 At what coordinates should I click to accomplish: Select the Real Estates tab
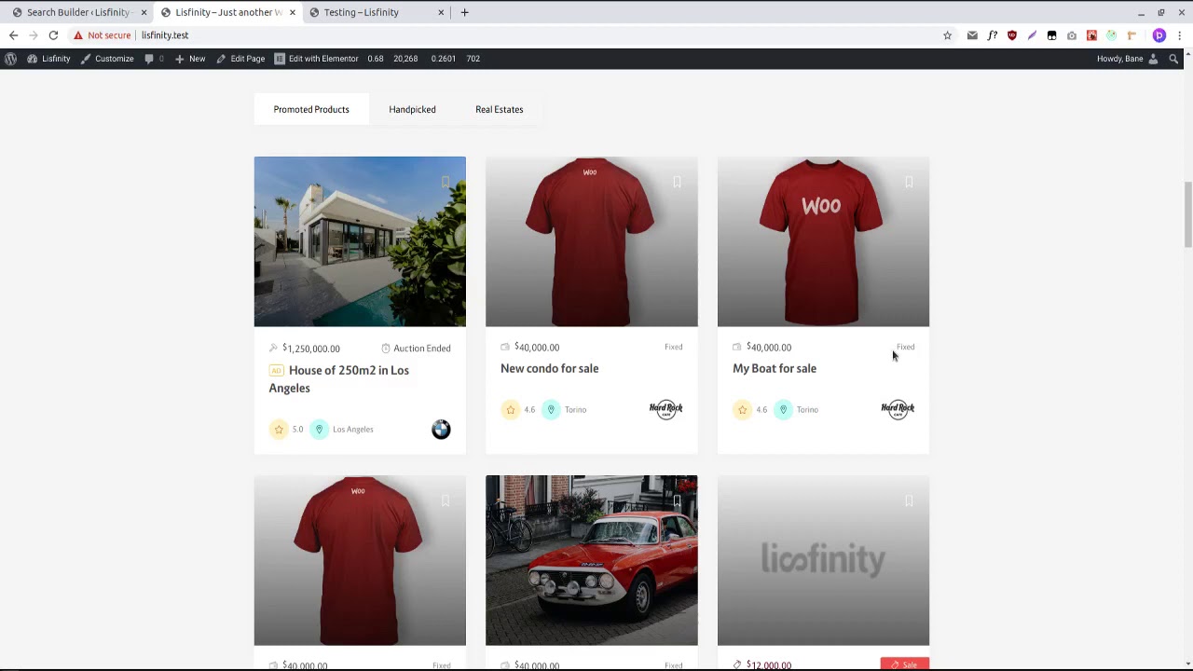click(500, 109)
